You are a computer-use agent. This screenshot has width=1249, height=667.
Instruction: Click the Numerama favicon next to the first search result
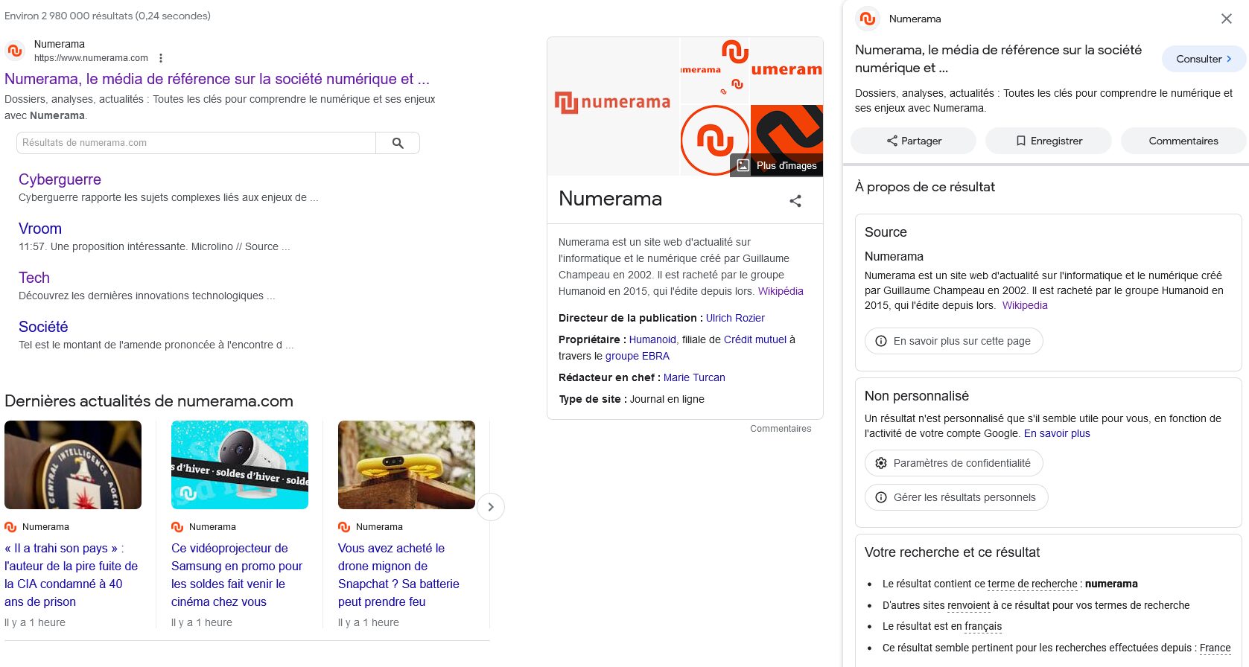tap(15, 51)
